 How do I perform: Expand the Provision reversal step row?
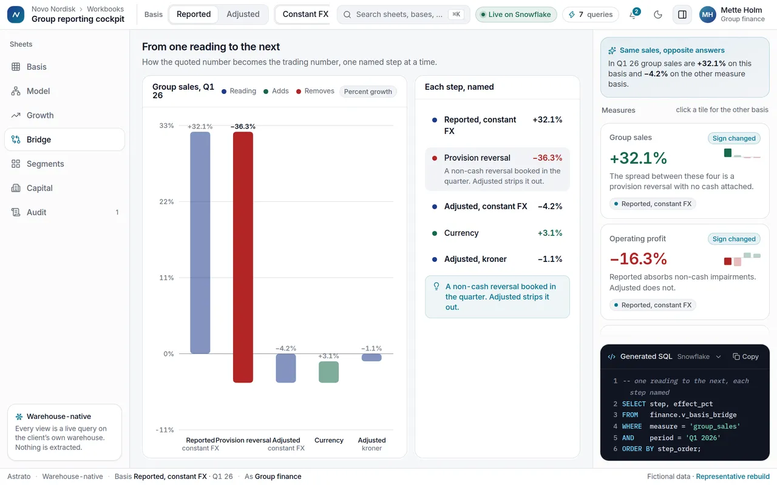click(497, 168)
